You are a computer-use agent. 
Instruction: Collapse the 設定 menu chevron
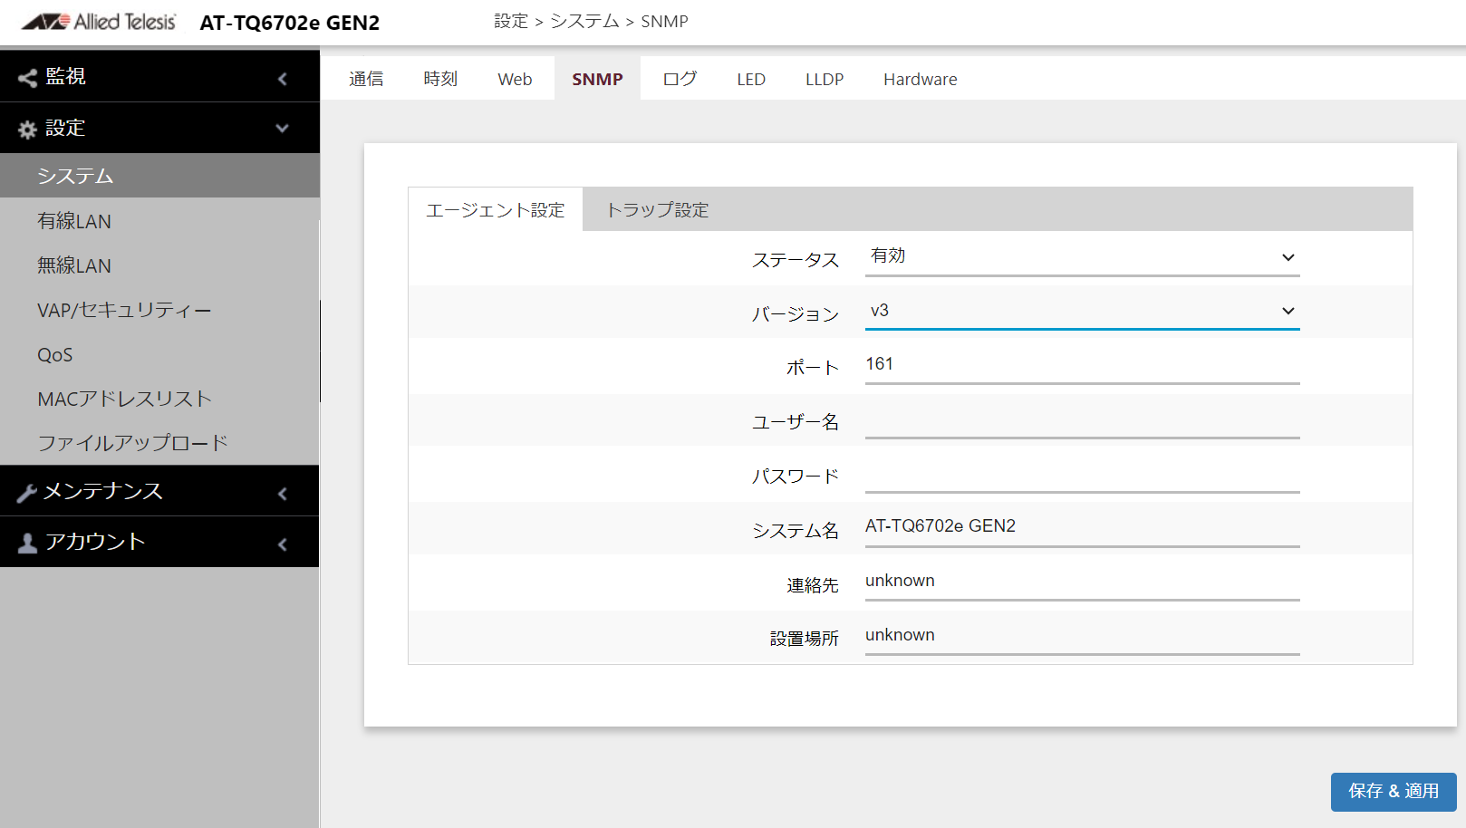point(283,129)
